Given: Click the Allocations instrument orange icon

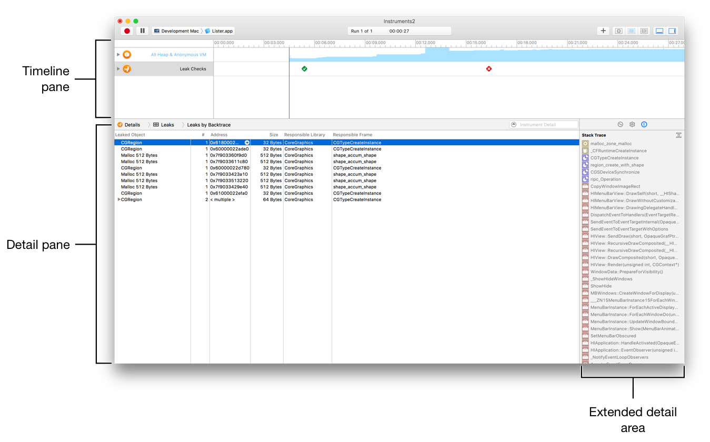Looking at the screenshot, I should click(127, 55).
